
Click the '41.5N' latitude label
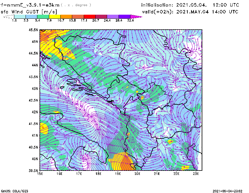33,124
